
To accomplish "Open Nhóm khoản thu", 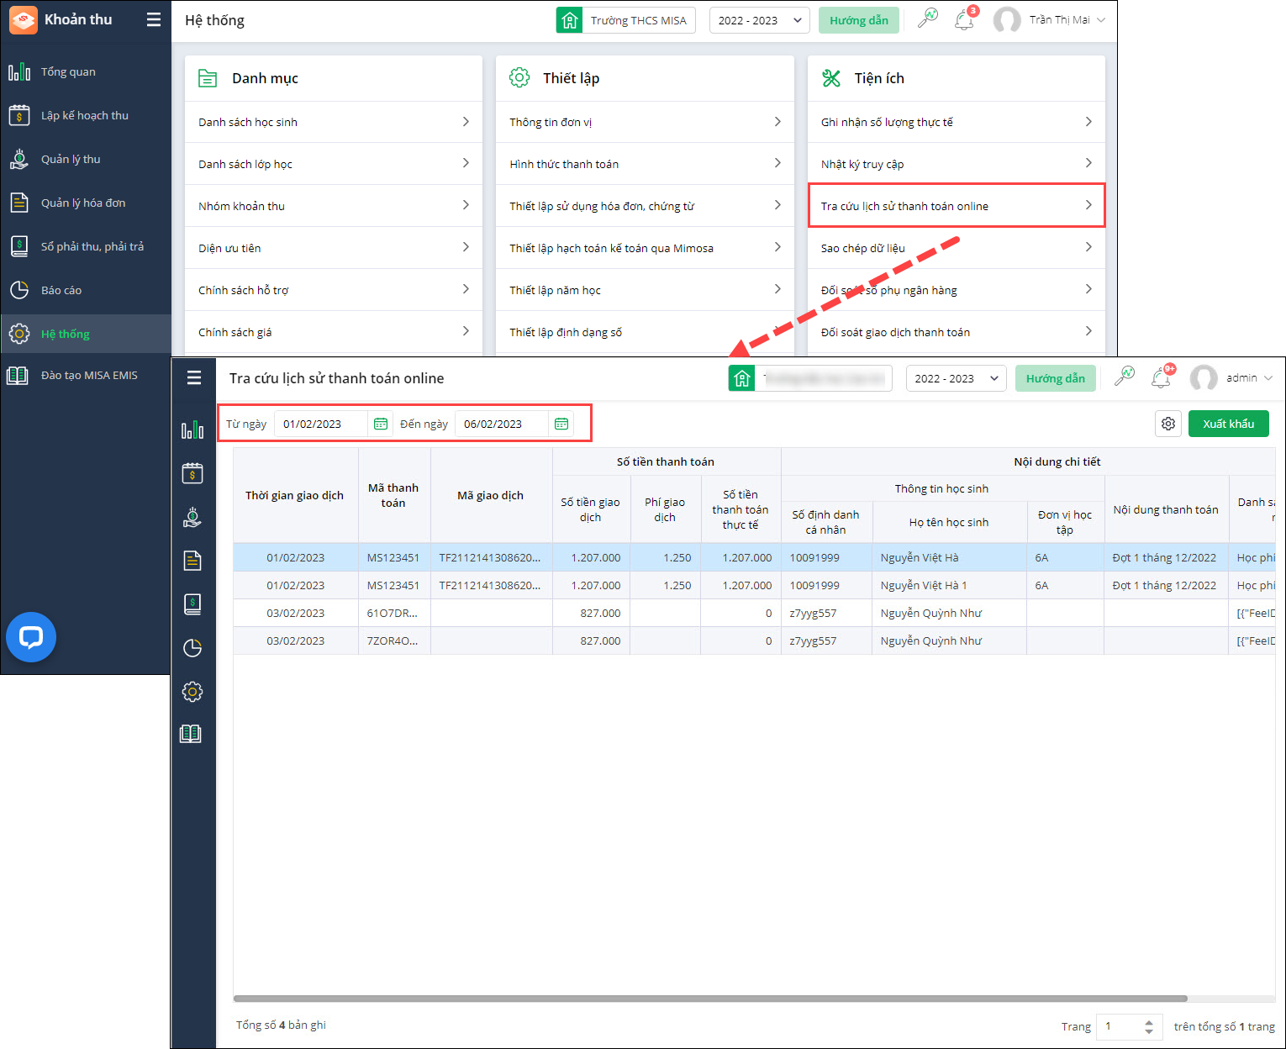I will coord(334,206).
